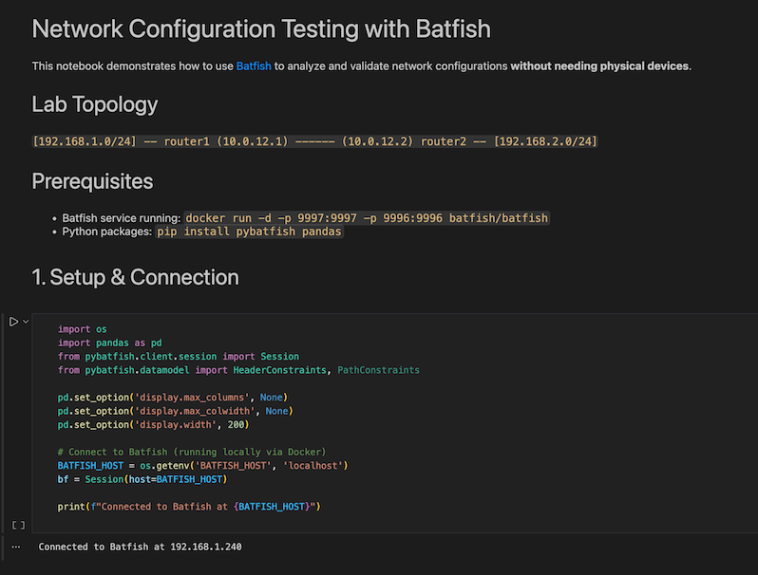Viewport: 758px width, 575px height.
Task: Place cursor on import os line
Action: click(83, 329)
